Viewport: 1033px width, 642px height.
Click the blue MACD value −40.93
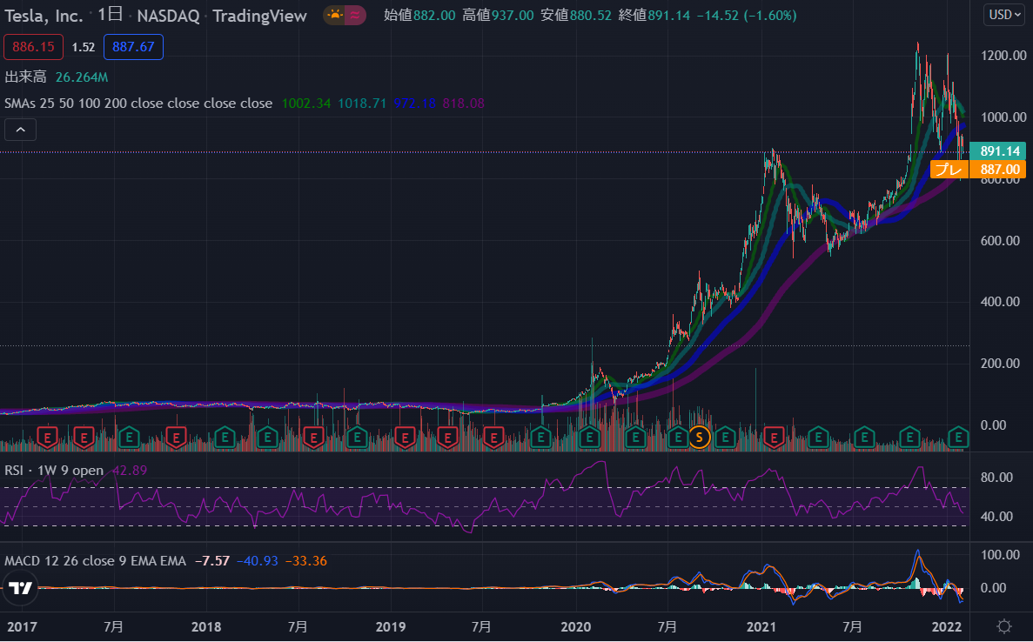click(x=257, y=561)
